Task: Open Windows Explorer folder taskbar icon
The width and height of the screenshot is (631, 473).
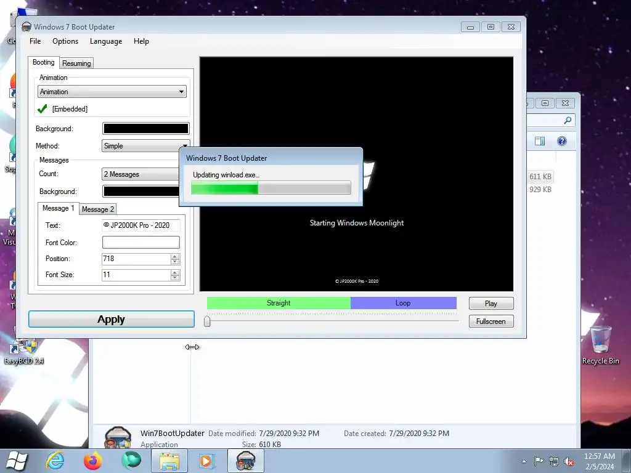Action: pyautogui.click(x=169, y=461)
